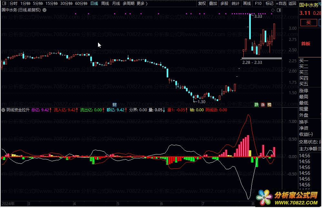Click 返回 back button

coord(292,4)
